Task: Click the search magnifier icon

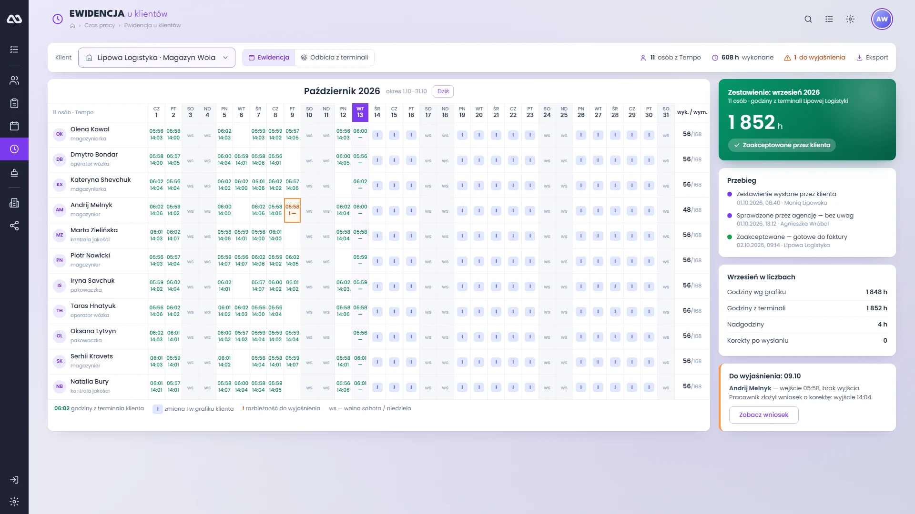Action: 808,19
